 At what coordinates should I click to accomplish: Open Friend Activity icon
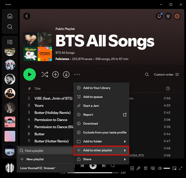point(168,16)
